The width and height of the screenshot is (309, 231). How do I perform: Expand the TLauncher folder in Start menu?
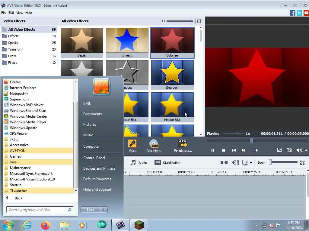38,190
